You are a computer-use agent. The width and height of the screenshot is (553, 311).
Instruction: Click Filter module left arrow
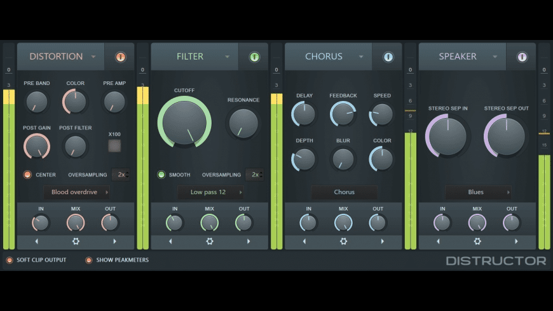(x=171, y=241)
